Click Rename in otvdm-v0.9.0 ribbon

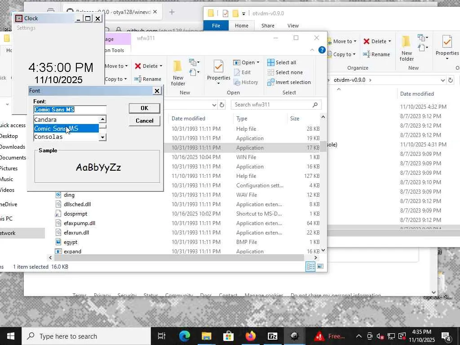pyautogui.click(x=376, y=54)
